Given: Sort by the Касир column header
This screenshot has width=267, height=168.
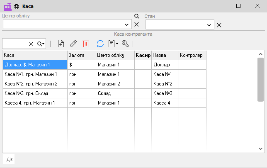Looking at the screenshot, I should coord(143,55).
